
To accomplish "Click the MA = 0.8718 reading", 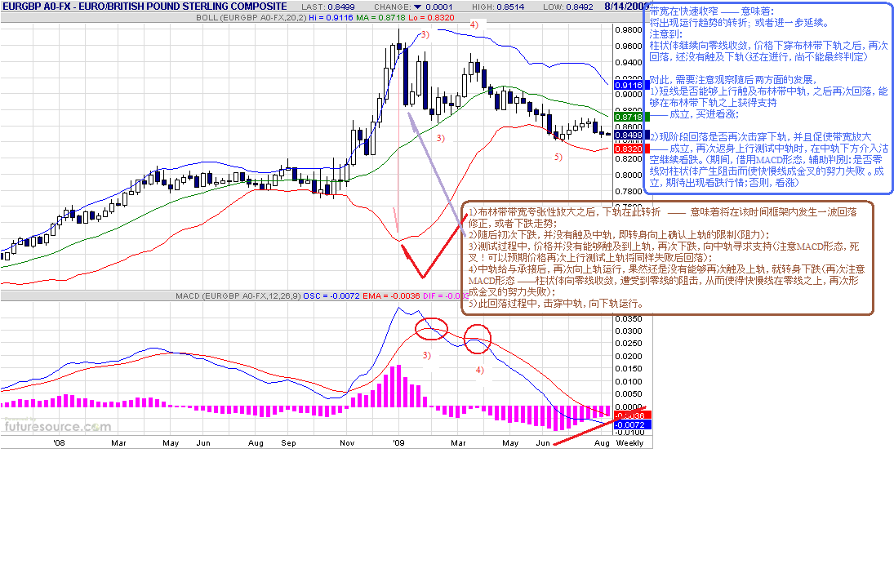I will tap(380, 18).
